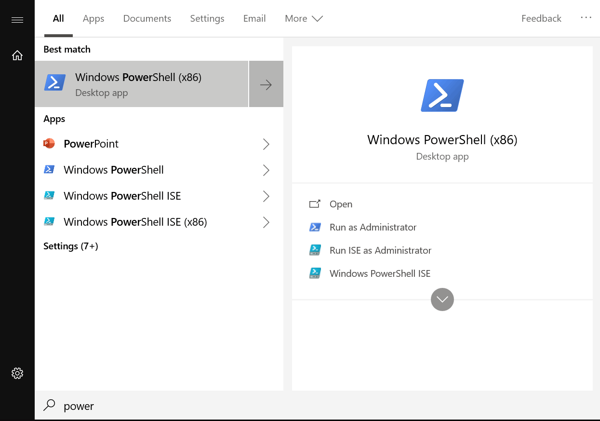600x421 pixels.
Task: Open the Settings gear icon
Action: tap(17, 373)
